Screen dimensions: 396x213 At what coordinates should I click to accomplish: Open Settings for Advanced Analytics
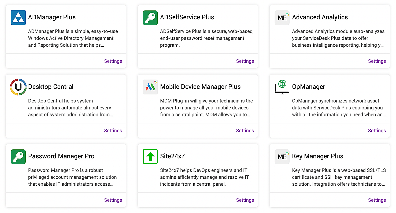pos(377,61)
